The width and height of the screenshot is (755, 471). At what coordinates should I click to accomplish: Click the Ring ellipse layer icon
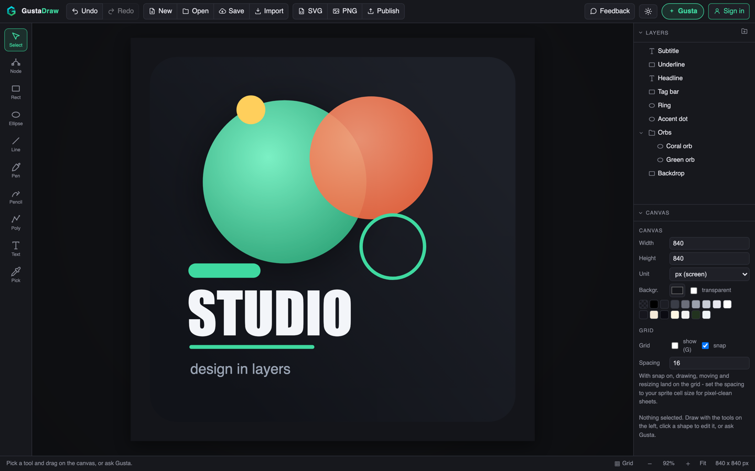652,106
